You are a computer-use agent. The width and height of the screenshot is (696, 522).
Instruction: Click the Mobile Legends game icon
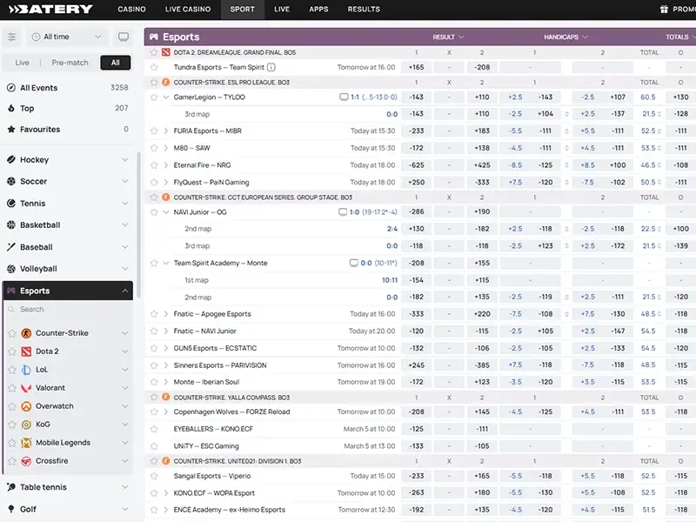pyautogui.click(x=26, y=443)
